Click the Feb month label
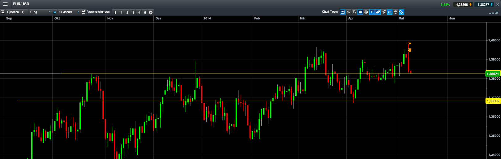The height and width of the screenshot is (159, 501). pyautogui.click(x=257, y=18)
